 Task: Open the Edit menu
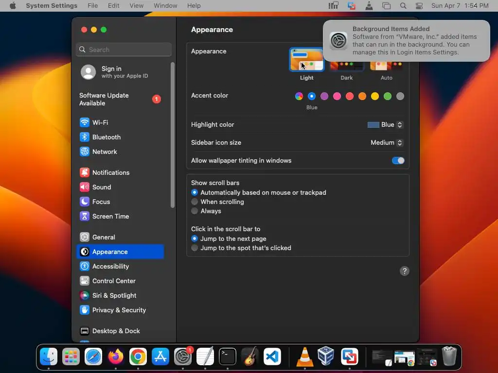(113, 6)
